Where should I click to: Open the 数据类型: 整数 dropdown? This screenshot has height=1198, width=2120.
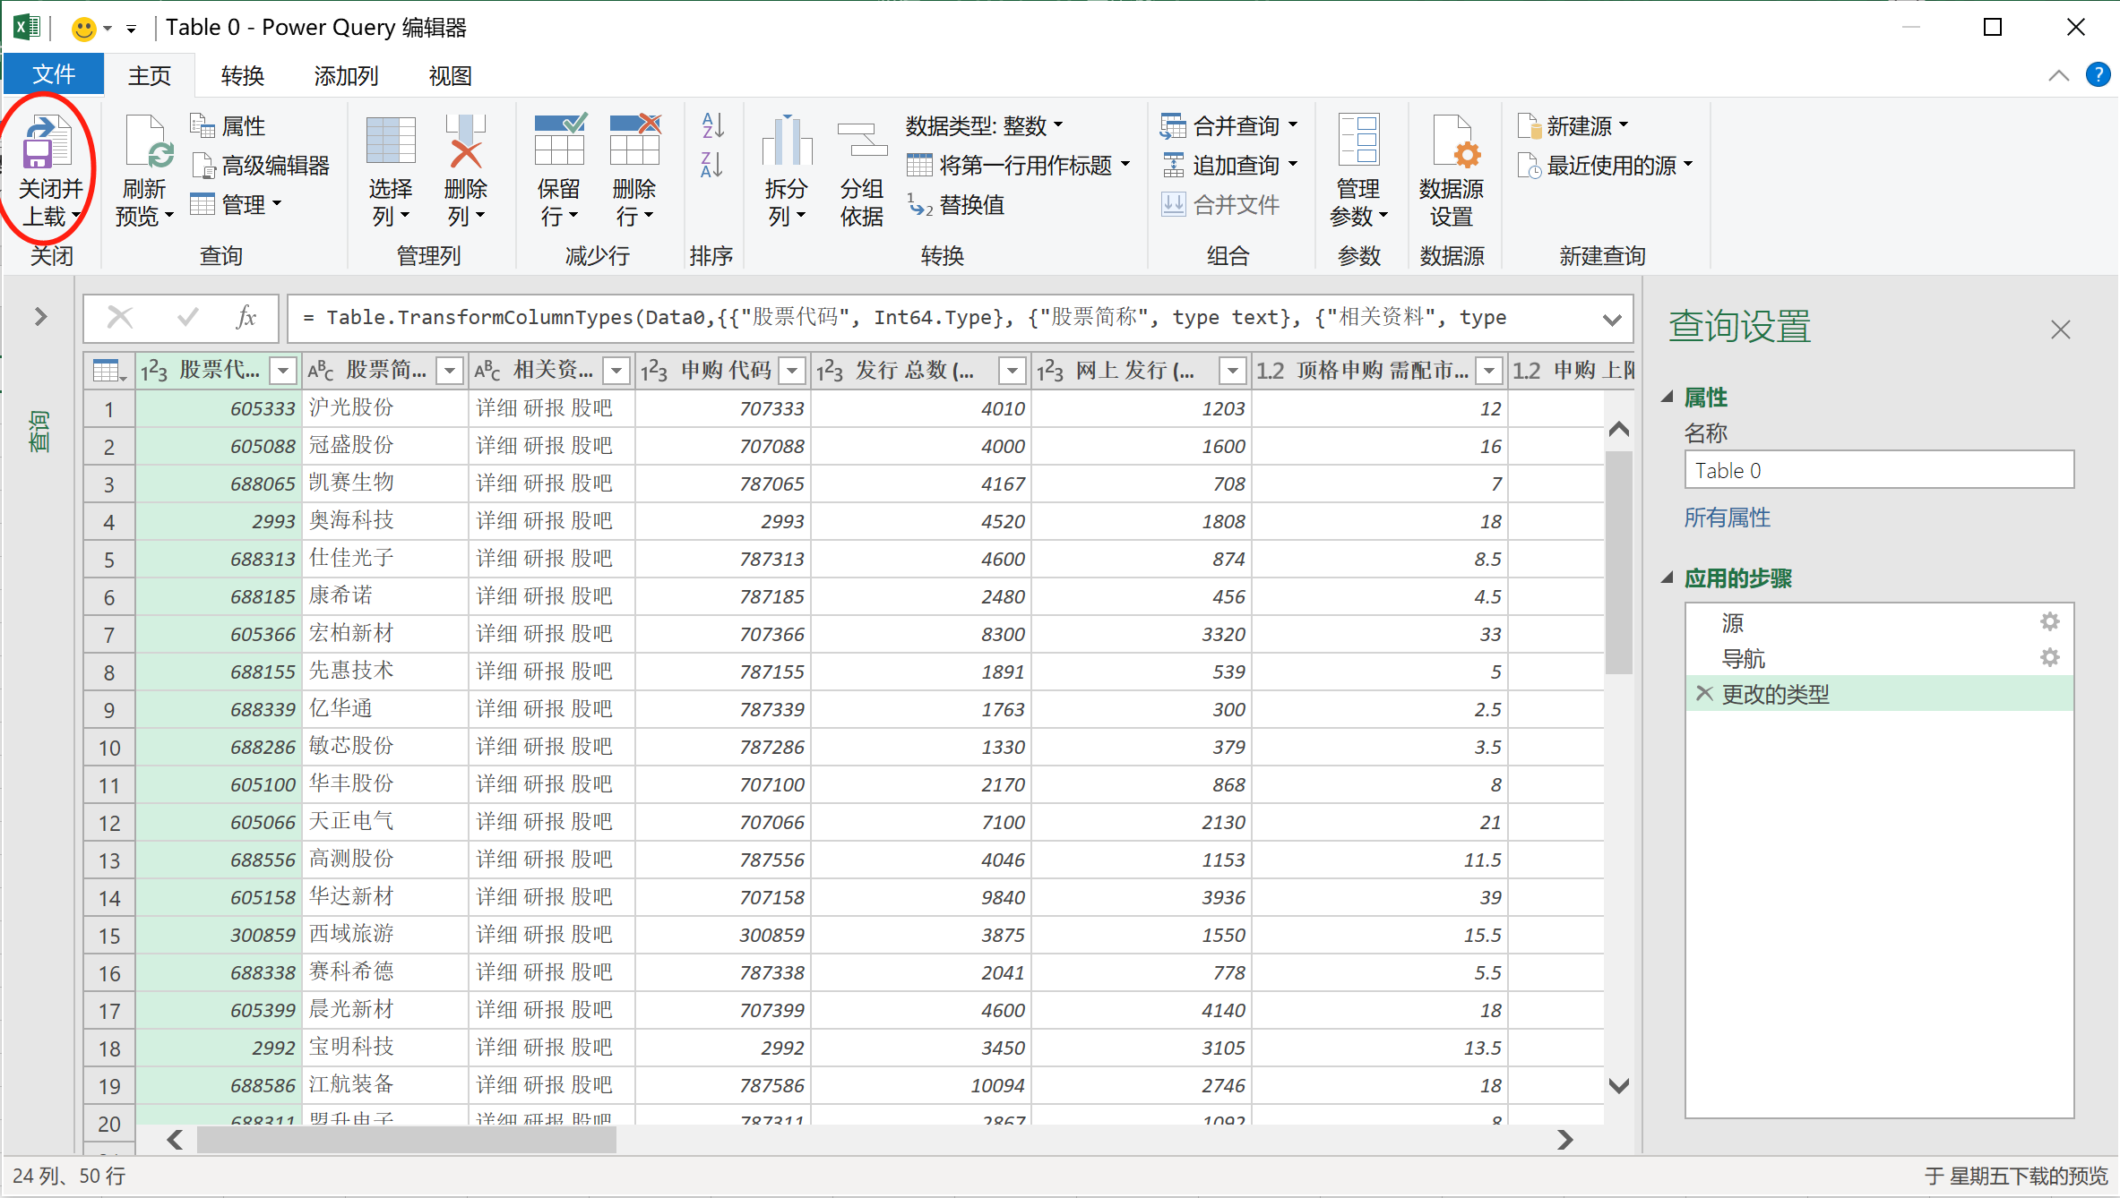click(984, 125)
